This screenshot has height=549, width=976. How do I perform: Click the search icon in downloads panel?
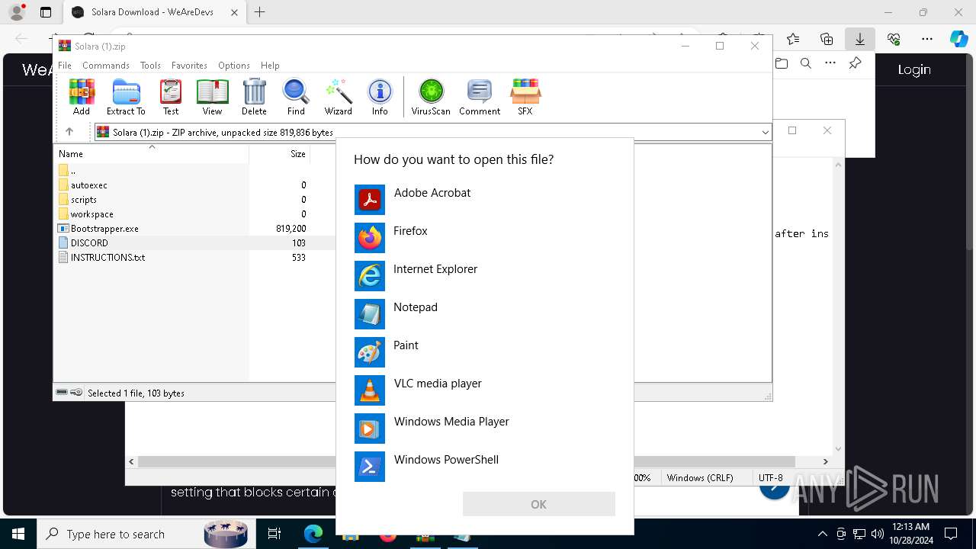tap(806, 63)
